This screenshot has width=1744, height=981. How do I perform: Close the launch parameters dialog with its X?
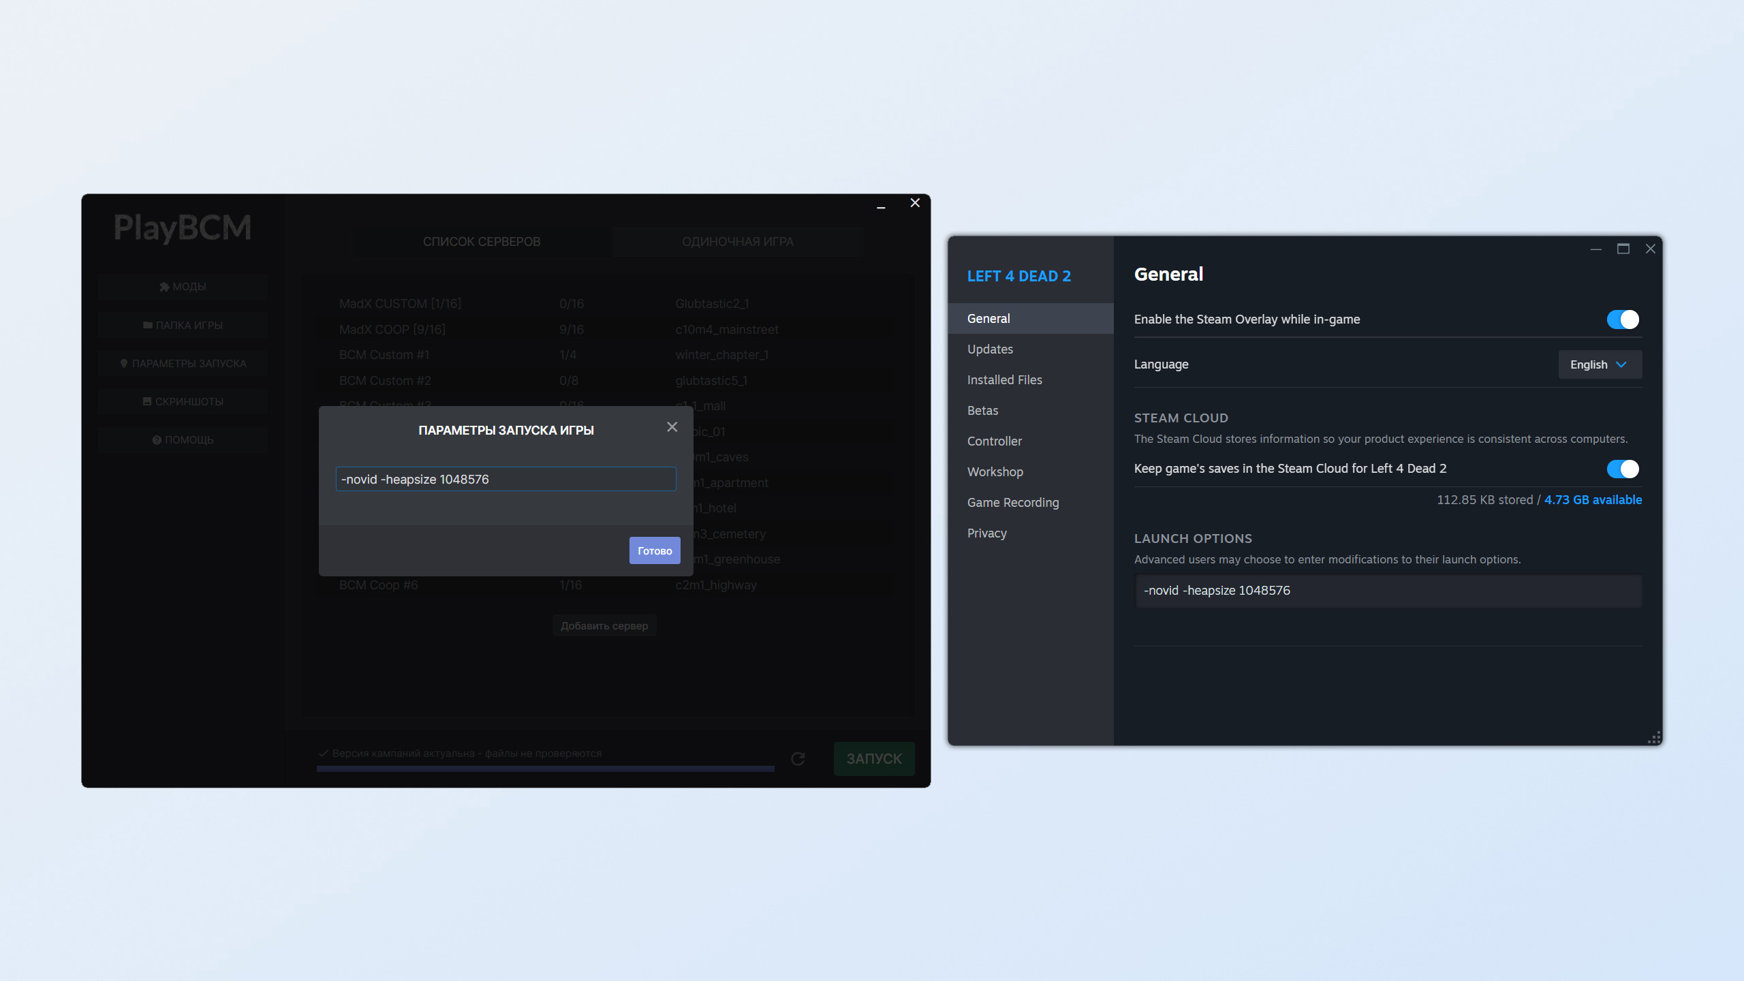tap(672, 427)
